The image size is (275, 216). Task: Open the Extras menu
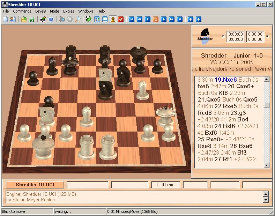(x=68, y=11)
